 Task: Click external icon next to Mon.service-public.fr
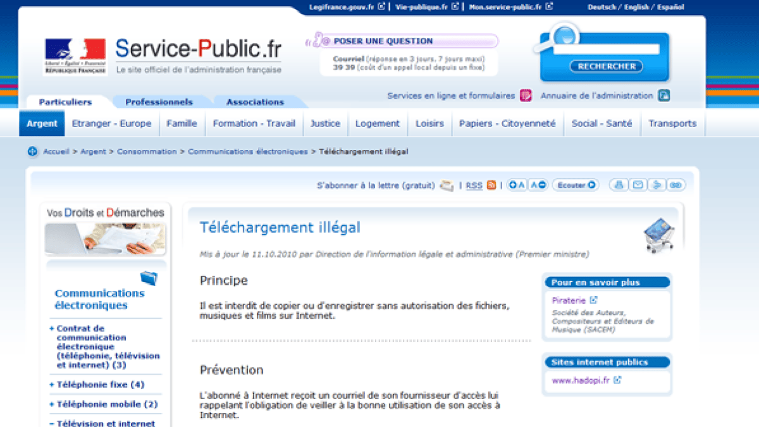(549, 7)
